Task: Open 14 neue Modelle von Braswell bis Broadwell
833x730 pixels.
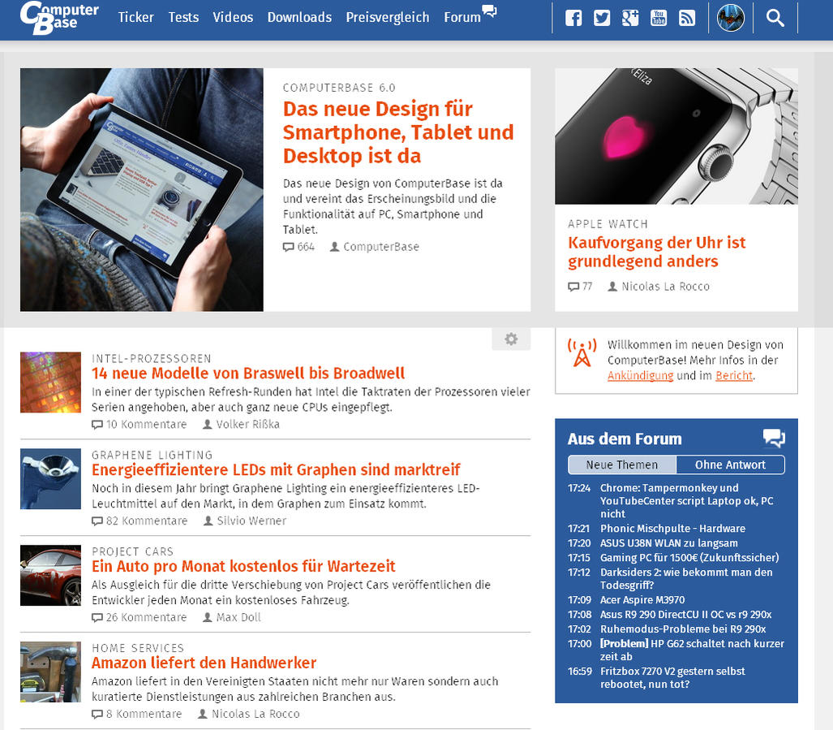Action: click(x=248, y=374)
